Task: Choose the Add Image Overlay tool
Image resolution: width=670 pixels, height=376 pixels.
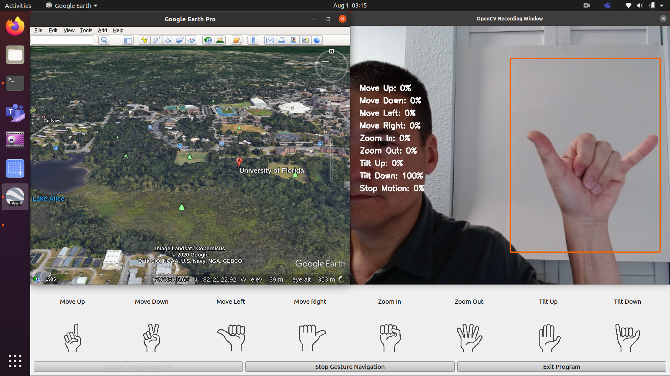Action: point(180,40)
